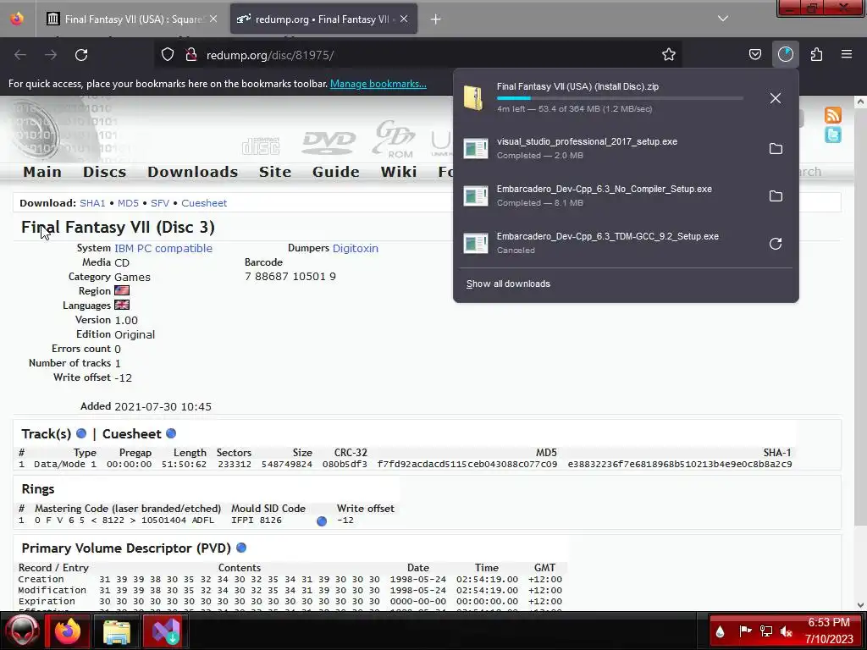Open the Site menu
Image resolution: width=867 pixels, height=650 pixels.
tap(275, 172)
